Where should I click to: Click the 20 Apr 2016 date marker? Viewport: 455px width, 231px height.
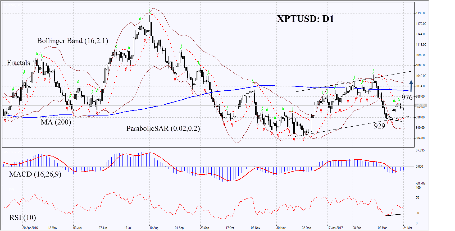[30, 228]
